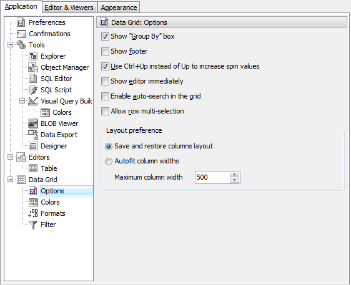Collapse the Tools tree node
This screenshot has width=351, height=285.
click(x=10, y=45)
